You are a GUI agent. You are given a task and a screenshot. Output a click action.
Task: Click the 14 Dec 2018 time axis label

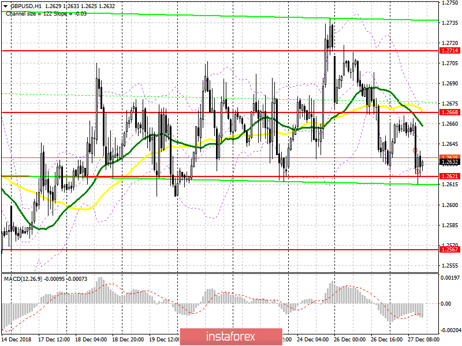[15, 339]
